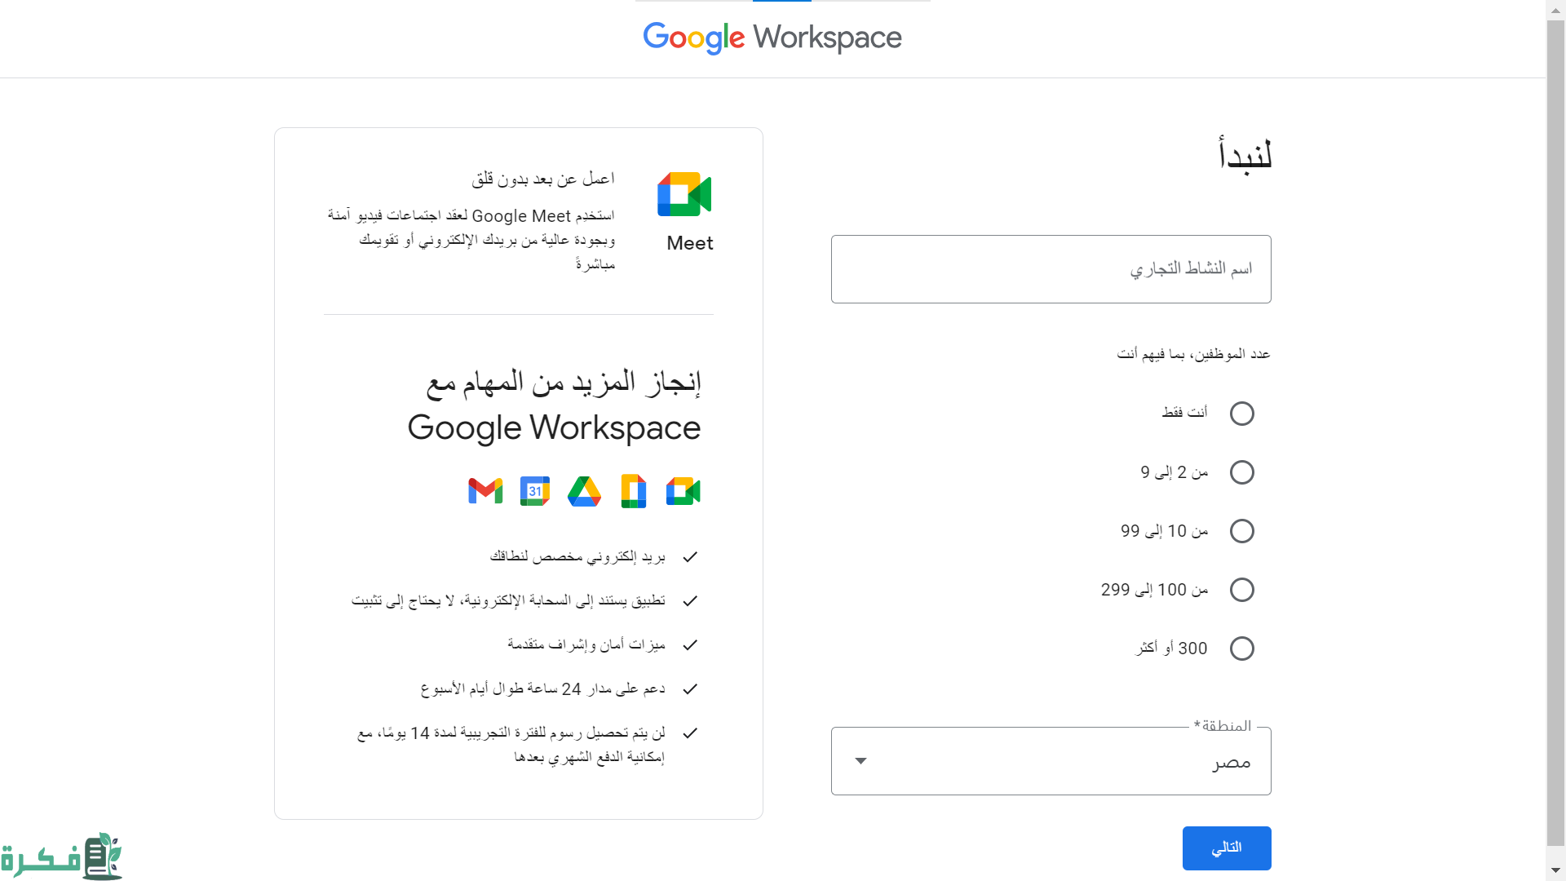Click the Google Docs icon
1566x881 pixels.
pos(634,491)
